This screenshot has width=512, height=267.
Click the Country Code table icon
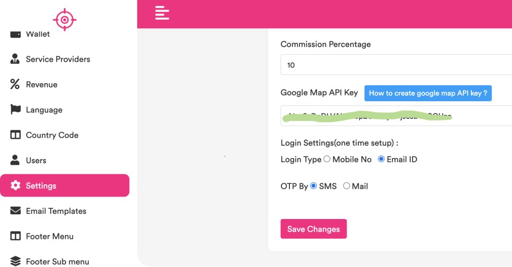coord(15,135)
